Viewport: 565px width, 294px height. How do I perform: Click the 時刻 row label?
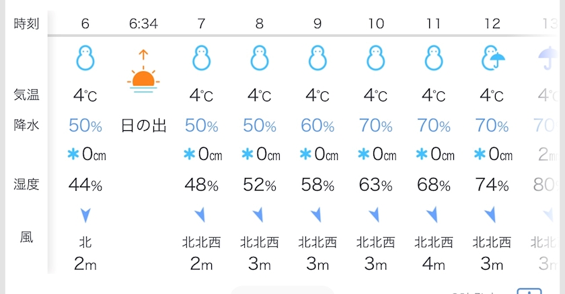pyautogui.click(x=27, y=24)
